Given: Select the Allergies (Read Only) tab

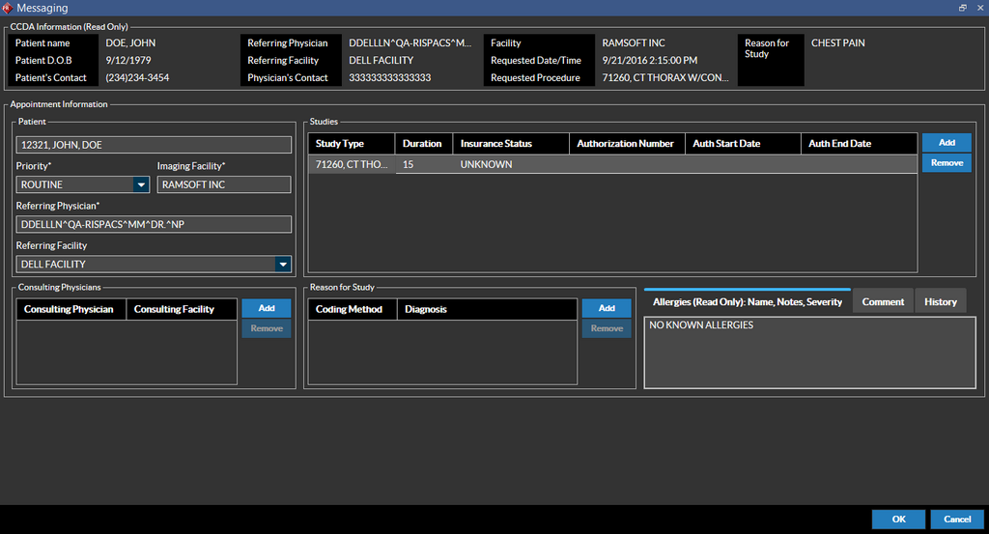Looking at the screenshot, I should click(747, 302).
